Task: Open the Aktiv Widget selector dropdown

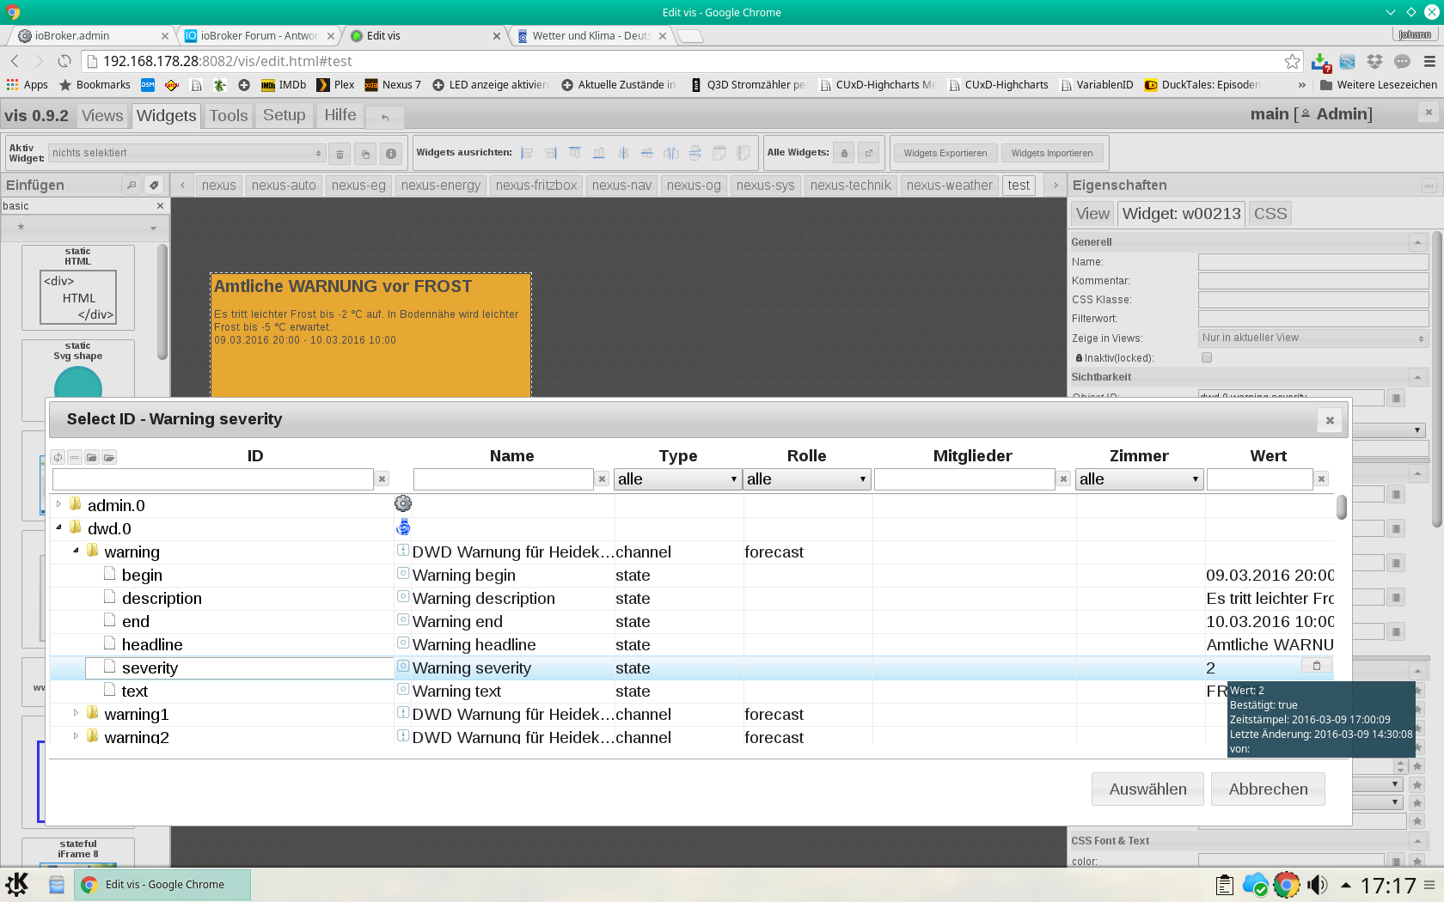Action: tap(187, 153)
